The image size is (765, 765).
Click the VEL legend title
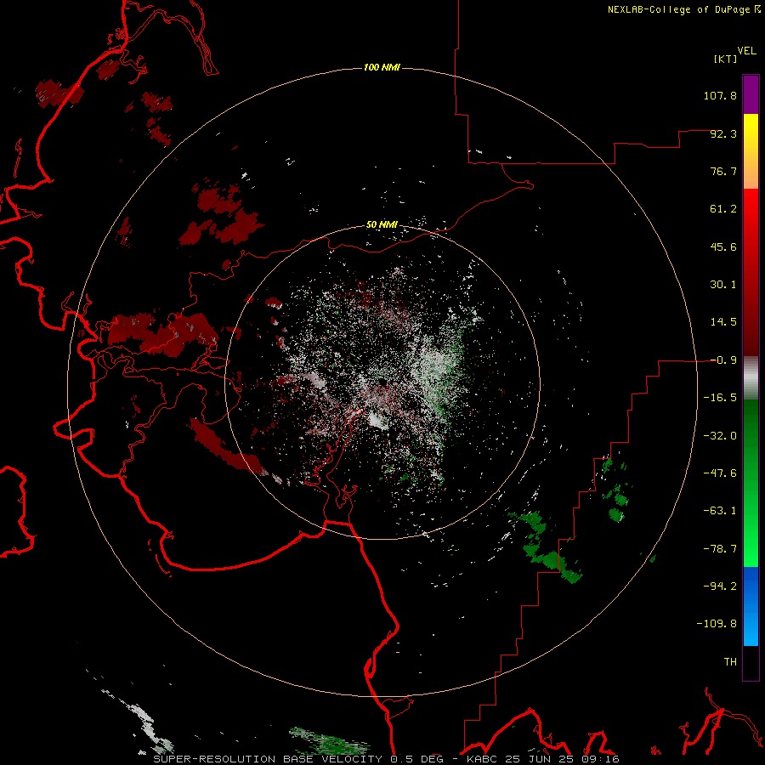pyautogui.click(x=746, y=51)
